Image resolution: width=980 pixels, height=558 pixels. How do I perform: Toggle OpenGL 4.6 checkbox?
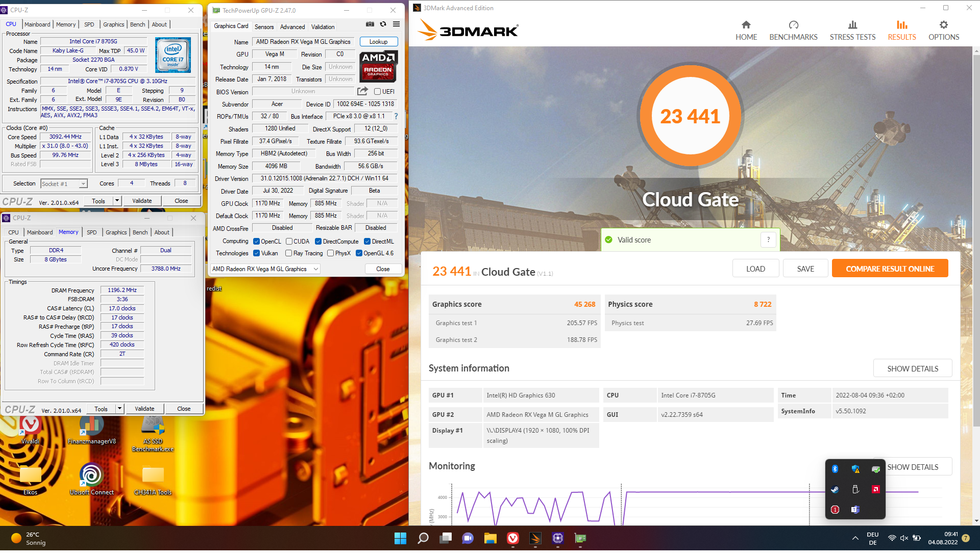point(359,253)
